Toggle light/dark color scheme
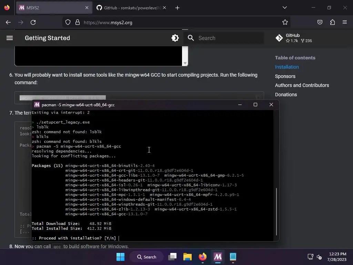Image resolution: width=353 pixels, height=265 pixels. [x=175, y=38]
